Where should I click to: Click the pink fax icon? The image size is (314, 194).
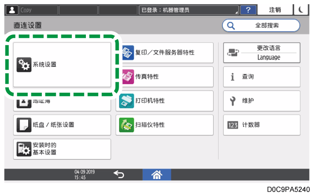click(128, 77)
